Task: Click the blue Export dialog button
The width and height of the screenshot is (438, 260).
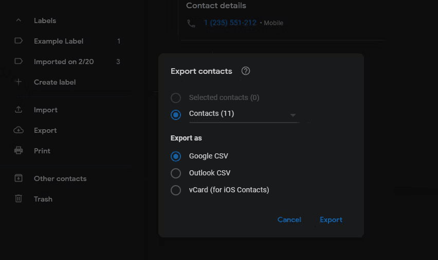Action: [331, 219]
